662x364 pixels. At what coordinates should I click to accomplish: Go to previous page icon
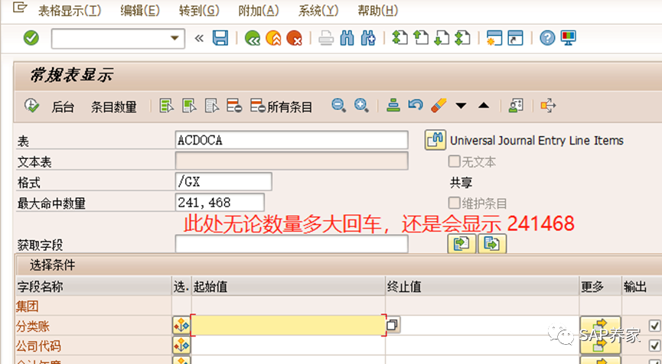420,38
